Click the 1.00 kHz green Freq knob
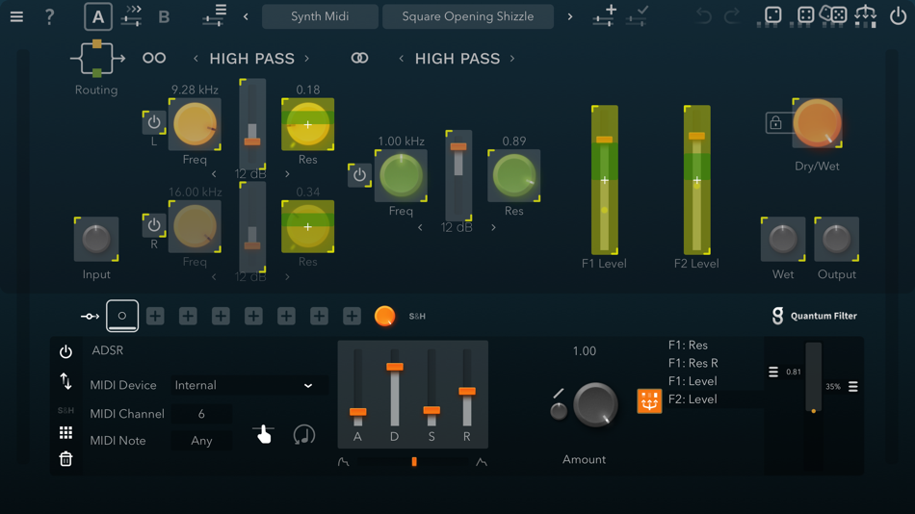 point(401,175)
